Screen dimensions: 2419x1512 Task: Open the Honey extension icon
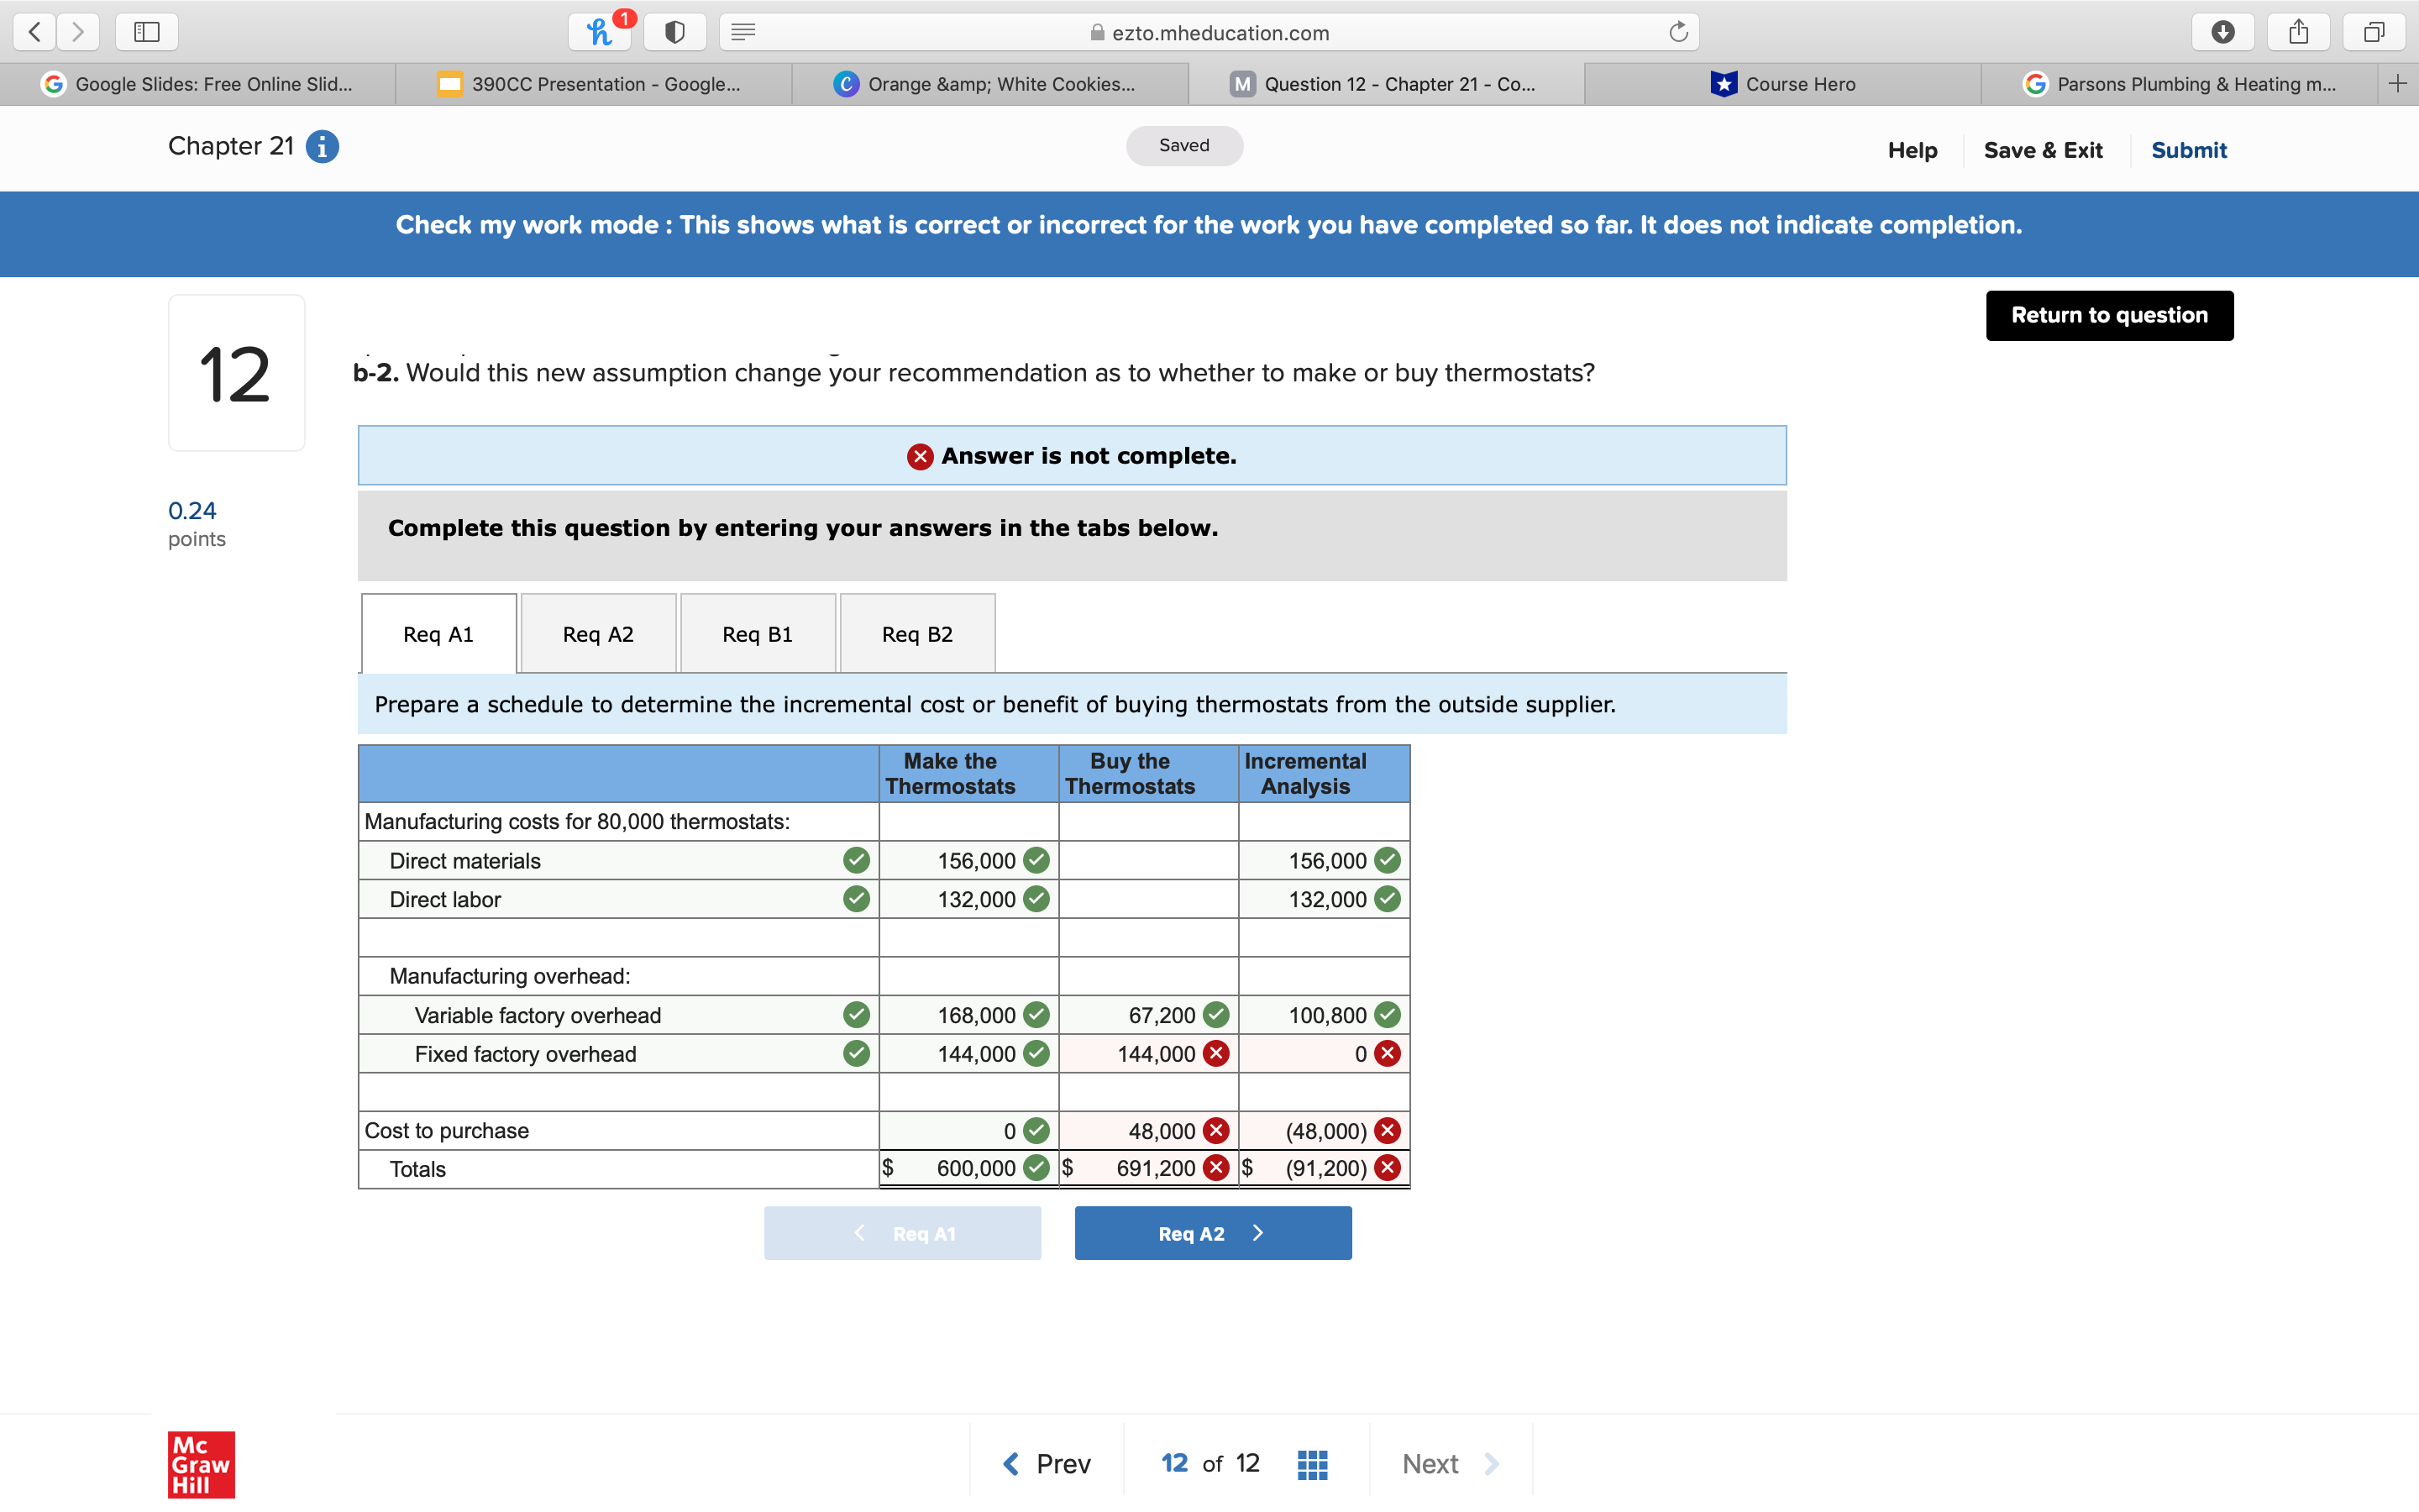(599, 31)
